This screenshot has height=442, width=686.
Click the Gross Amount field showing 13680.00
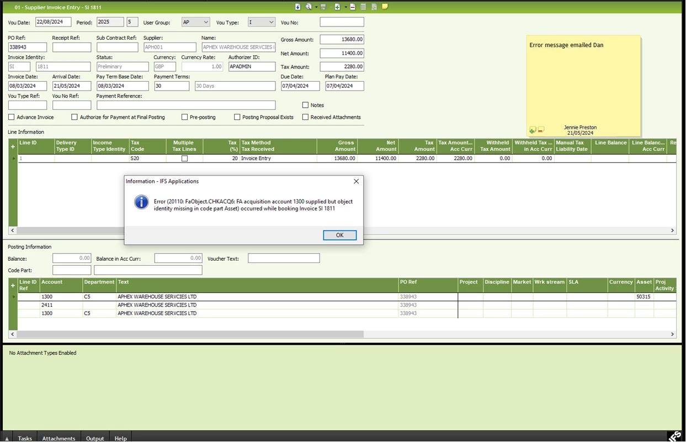click(x=342, y=40)
